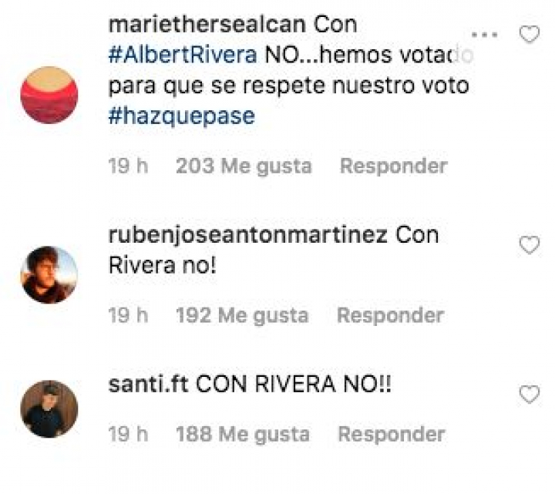Like santi.ft's comment with the heart
The height and width of the screenshot is (494, 555).
[529, 395]
